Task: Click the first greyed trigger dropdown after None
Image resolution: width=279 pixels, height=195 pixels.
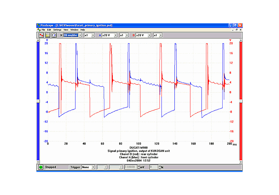Action: click(102, 167)
